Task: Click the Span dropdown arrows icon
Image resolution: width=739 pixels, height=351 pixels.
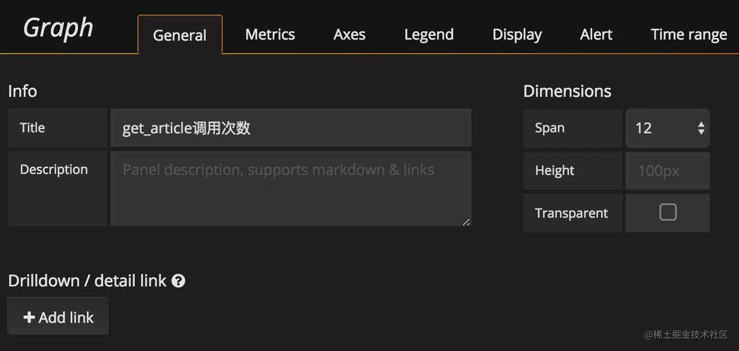Action: pyautogui.click(x=701, y=128)
